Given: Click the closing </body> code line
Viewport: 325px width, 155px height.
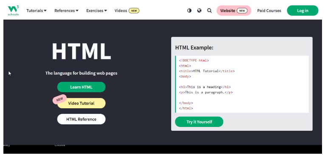Looking at the screenshot, I should pyautogui.click(x=186, y=103).
